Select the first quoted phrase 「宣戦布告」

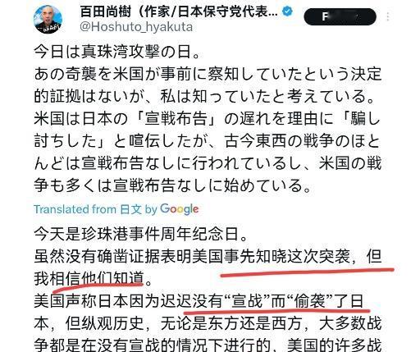176,119
